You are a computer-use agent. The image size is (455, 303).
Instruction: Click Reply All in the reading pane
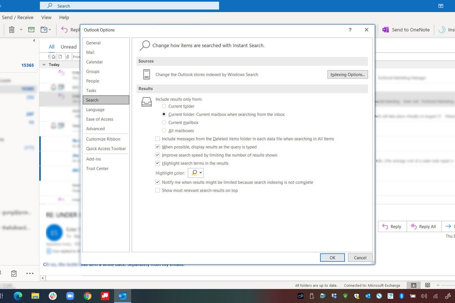click(x=424, y=226)
